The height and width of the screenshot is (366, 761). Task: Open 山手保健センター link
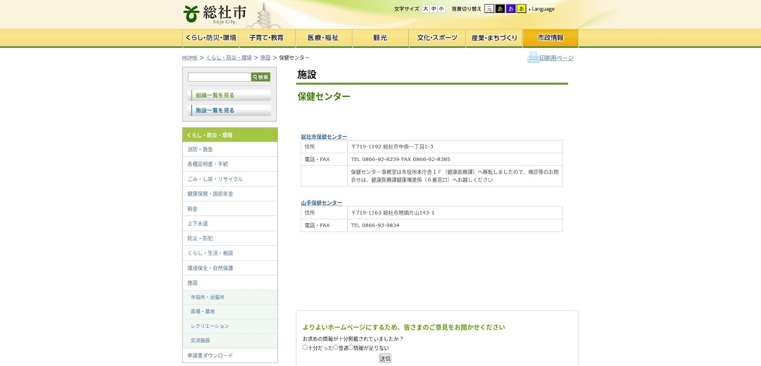pyautogui.click(x=321, y=203)
